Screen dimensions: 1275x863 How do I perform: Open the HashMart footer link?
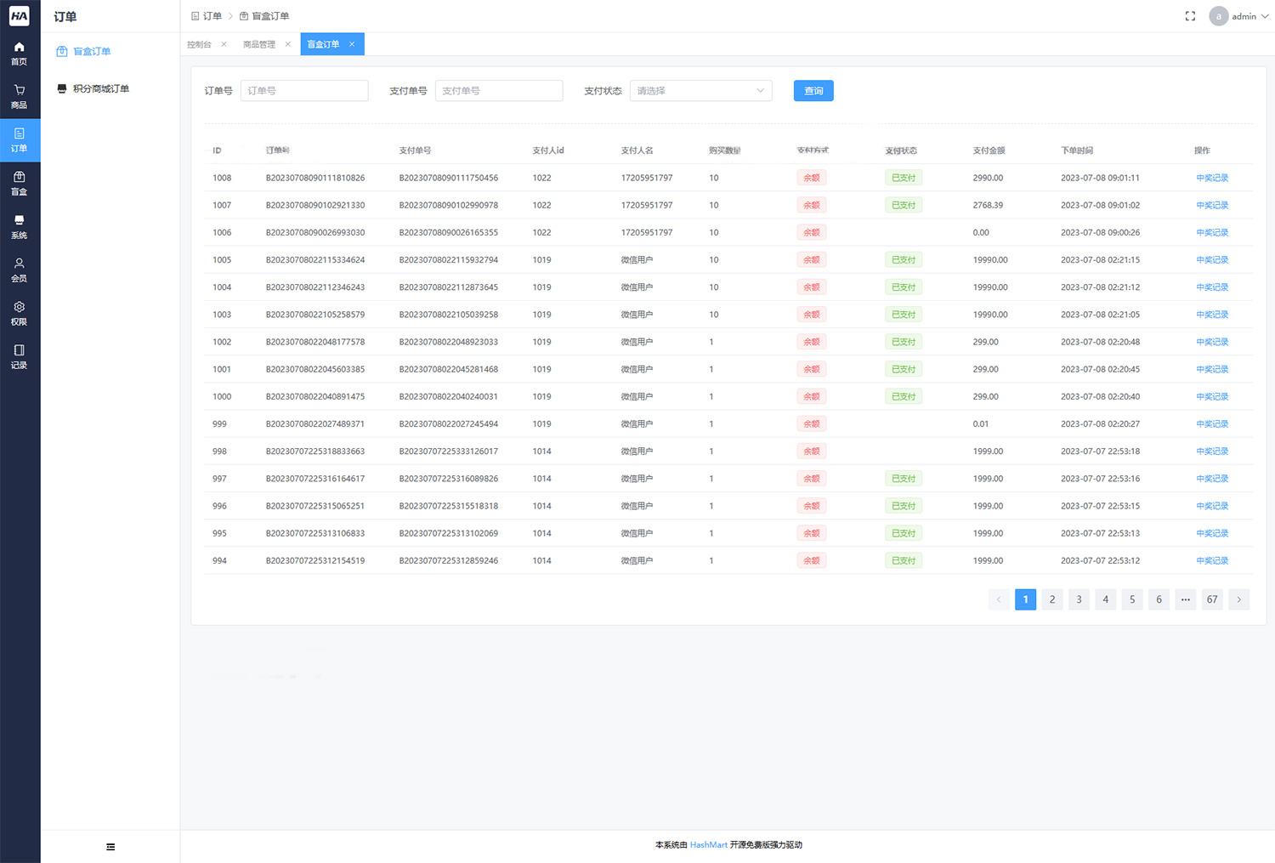(708, 845)
